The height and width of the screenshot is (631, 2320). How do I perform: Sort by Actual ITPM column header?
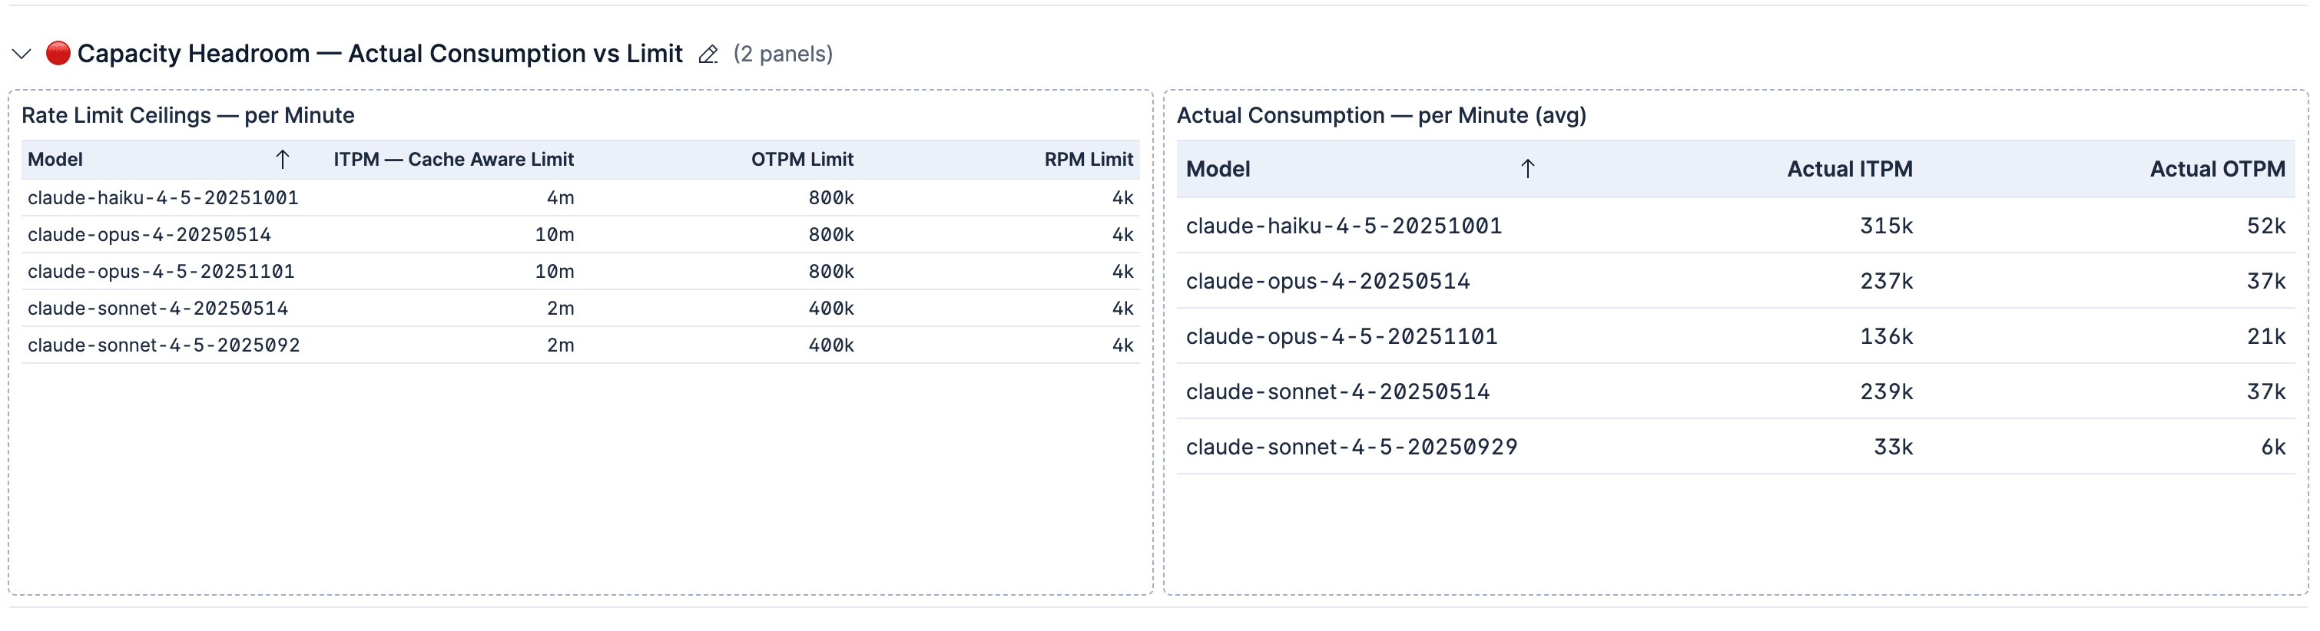pyautogui.click(x=1849, y=168)
